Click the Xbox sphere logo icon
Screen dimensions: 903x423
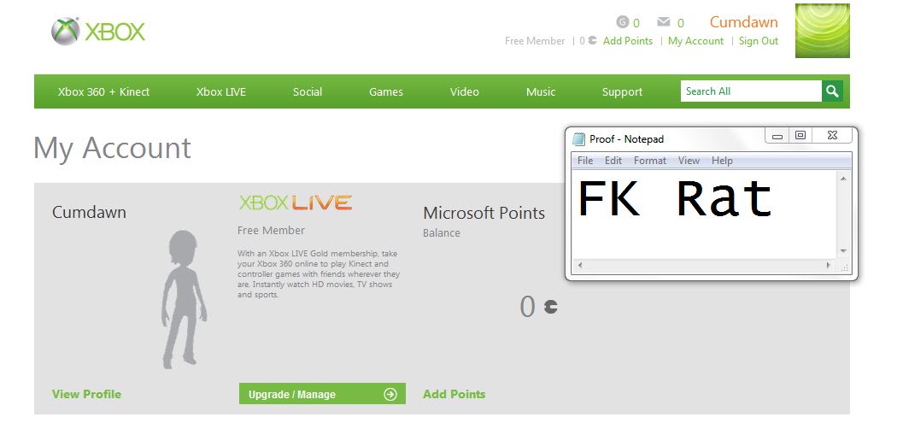pyautogui.click(x=65, y=31)
